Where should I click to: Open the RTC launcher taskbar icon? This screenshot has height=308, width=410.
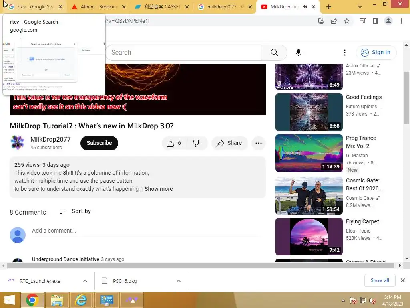(131, 300)
